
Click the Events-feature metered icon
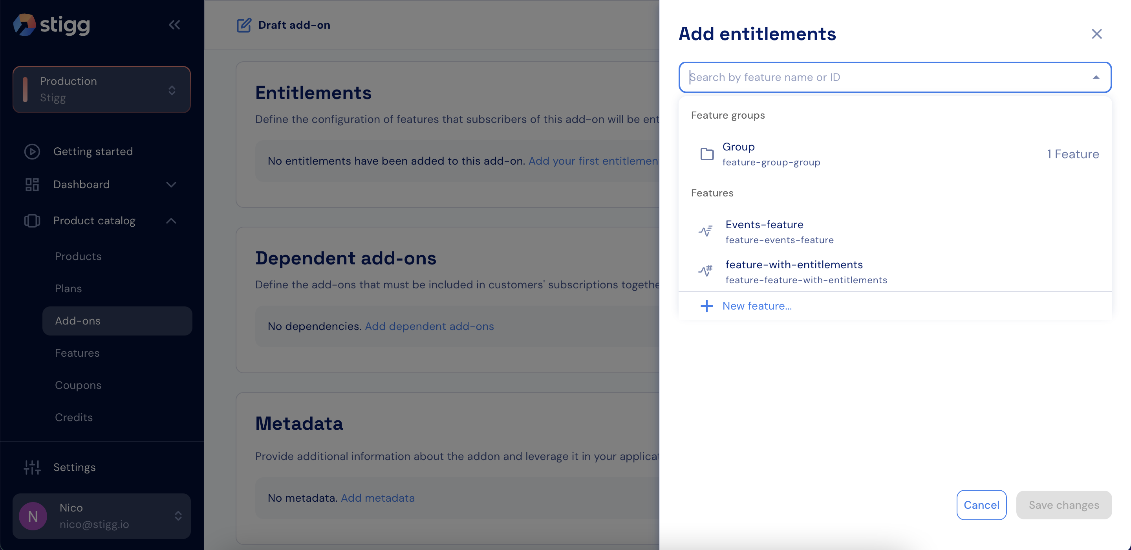pos(706,231)
